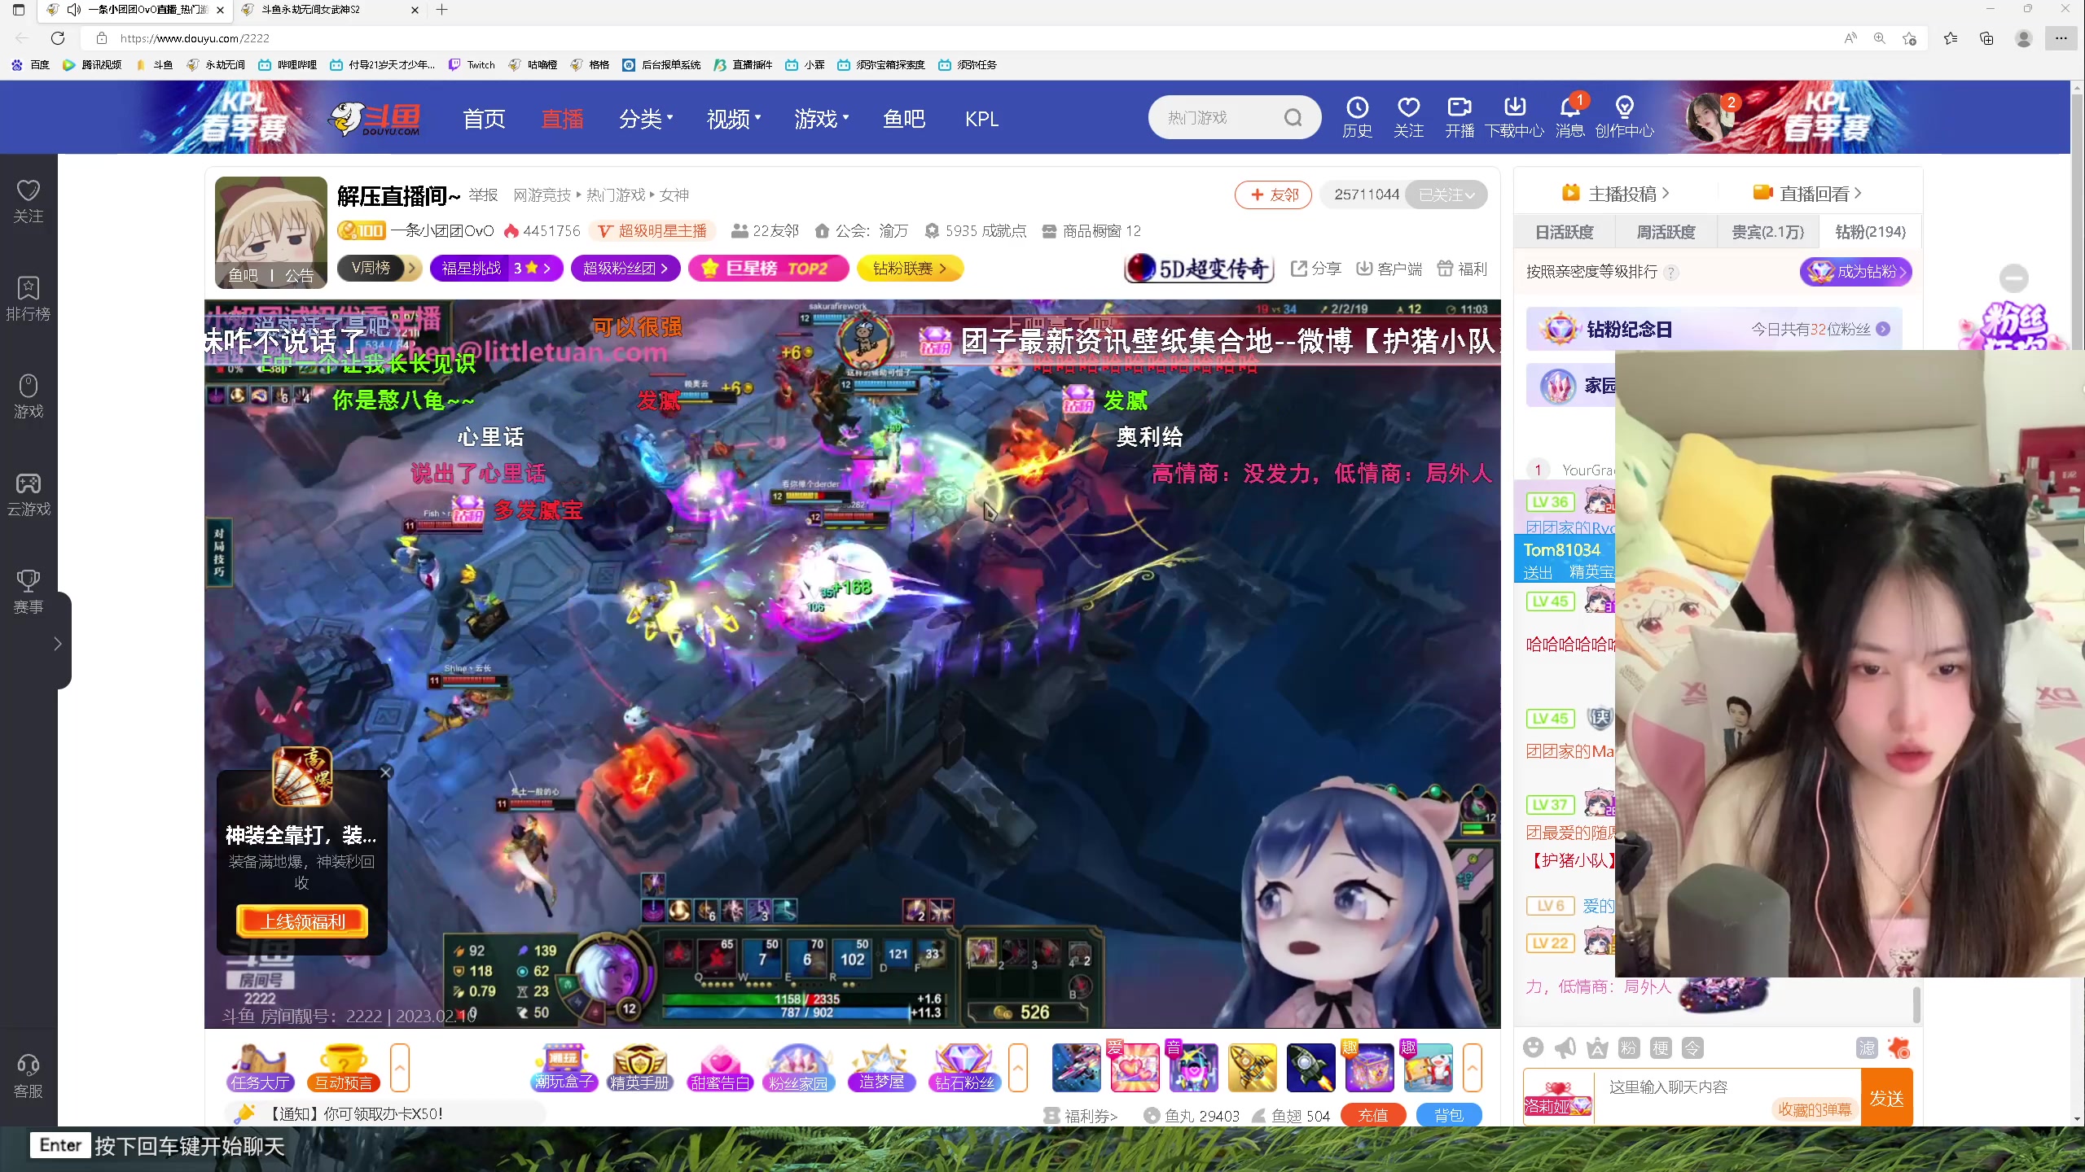This screenshot has width=2085, height=1172.
Task: Click the 消息 notification bell icon
Action: 1569,107
